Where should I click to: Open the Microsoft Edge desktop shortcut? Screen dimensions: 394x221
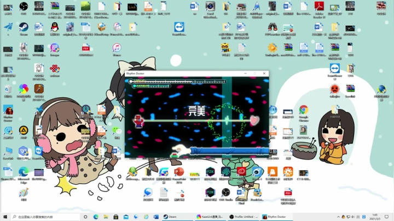(x=24, y=172)
